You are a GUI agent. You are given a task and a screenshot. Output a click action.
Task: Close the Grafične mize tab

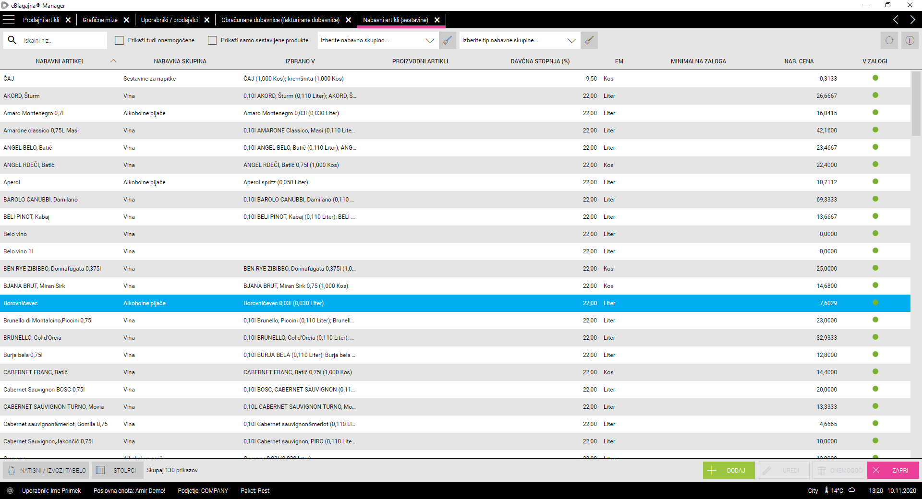coord(126,20)
